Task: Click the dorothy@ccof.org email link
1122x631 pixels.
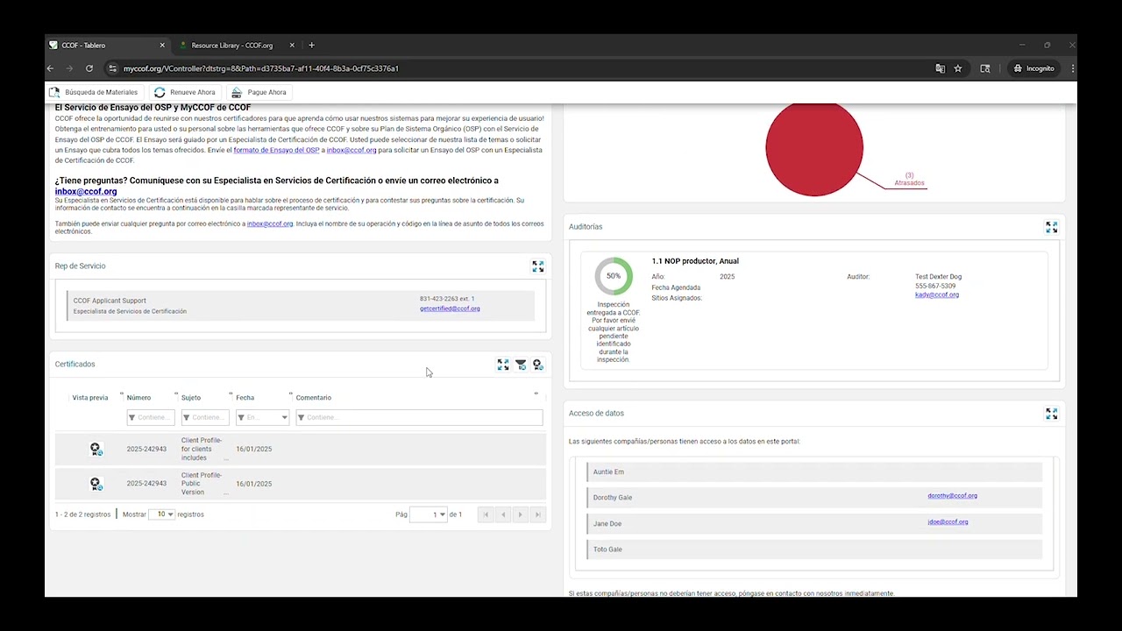Action: [x=952, y=496]
